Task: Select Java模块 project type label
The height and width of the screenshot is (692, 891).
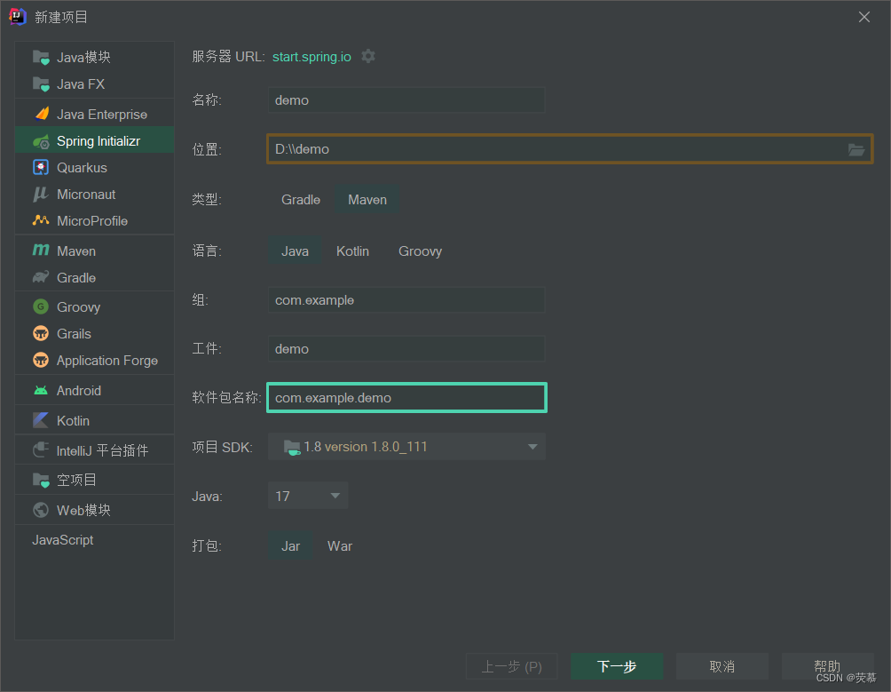Action: tap(83, 58)
